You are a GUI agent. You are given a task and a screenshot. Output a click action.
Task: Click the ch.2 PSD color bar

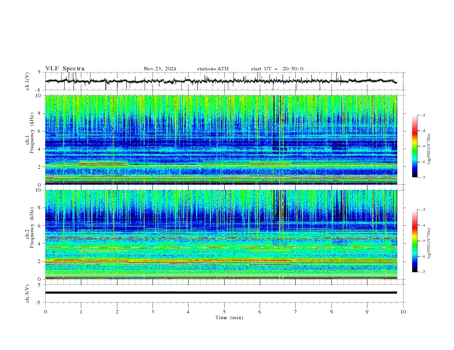(x=415, y=241)
